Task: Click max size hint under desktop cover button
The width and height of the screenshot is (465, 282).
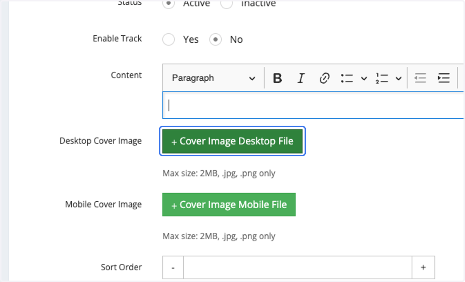Action: pos(219,173)
